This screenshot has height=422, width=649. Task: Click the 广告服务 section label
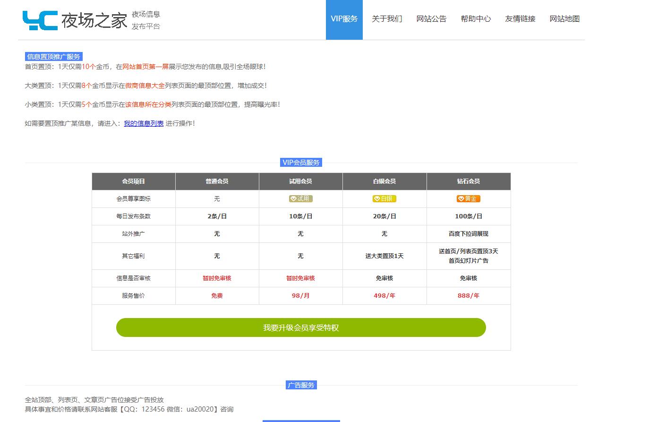click(x=301, y=385)
